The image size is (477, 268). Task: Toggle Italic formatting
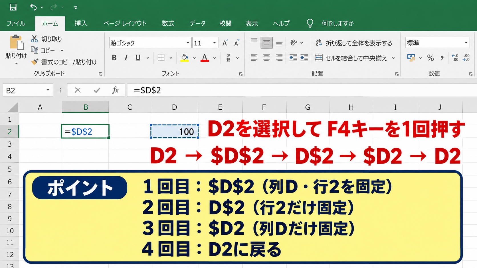coord(126,58)
